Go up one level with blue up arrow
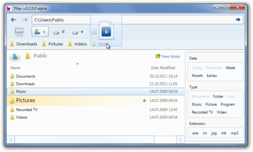This screenshot has width=253, height=152. (x=15, y=56)
